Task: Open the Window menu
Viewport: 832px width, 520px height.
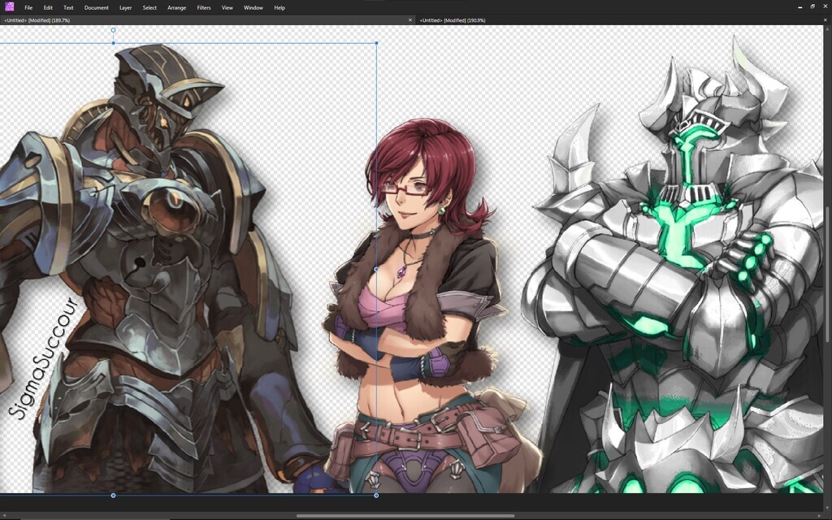Action: coord(253,7)
